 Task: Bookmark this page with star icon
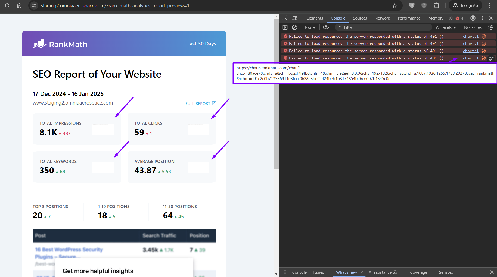(395, 5)
